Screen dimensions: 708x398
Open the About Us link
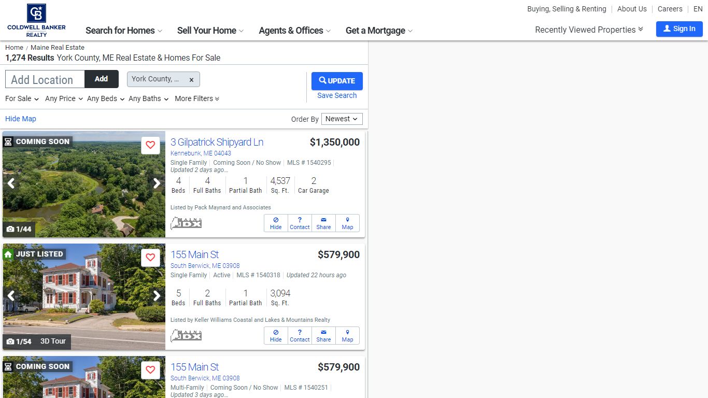632,9
